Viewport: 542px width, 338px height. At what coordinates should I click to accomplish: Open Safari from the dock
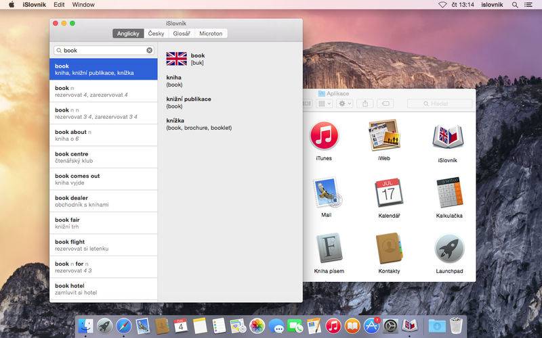point(124,326)
